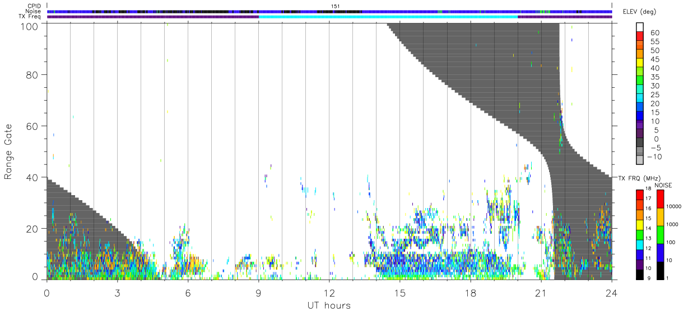Click the 'Range Gate' y-axis title

point(8,152)
